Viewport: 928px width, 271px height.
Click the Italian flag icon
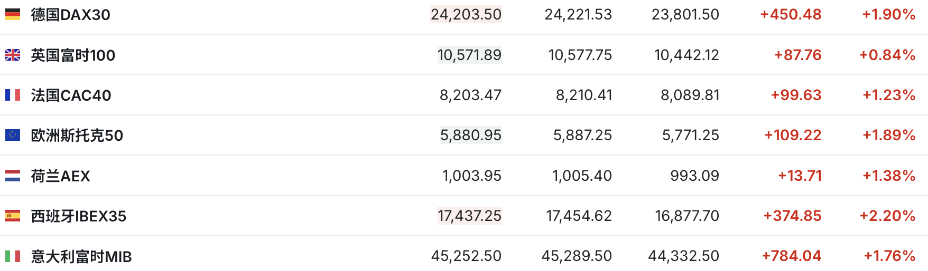pyautogui.click(x=13, y=256)
